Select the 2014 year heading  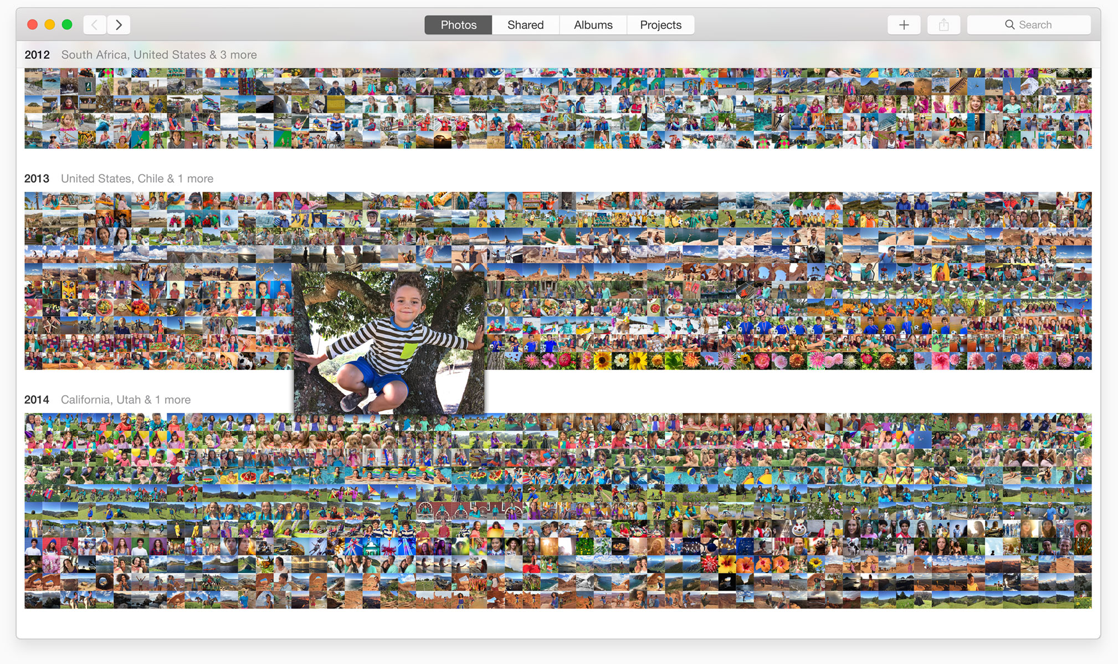point(37,400)
